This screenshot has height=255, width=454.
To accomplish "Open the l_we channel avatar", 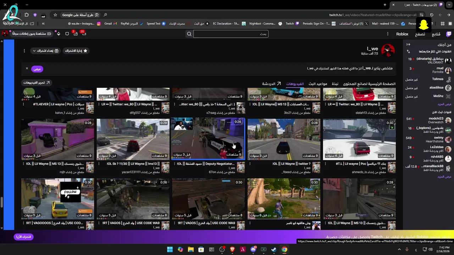I will (x=388, y=51).
